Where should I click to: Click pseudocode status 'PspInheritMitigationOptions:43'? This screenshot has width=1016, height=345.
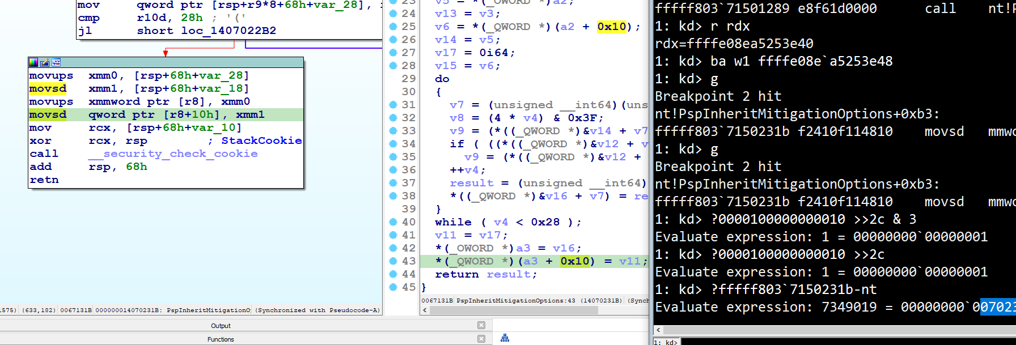pos(515,300)
